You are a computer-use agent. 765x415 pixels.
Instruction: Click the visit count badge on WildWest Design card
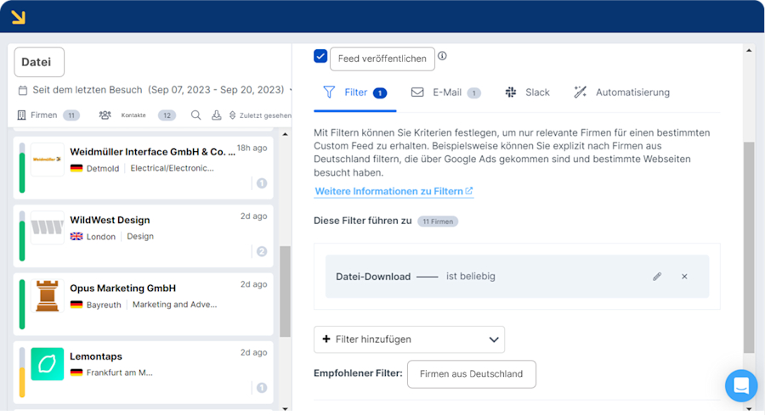pyautogui.click(x=262, y=251)
